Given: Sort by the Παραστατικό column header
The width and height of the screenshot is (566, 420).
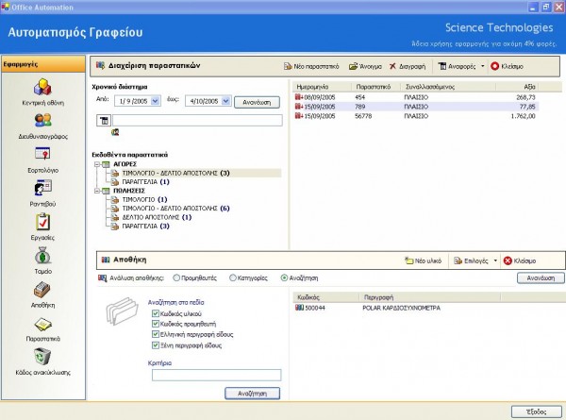Looking at the screenshot, I should coord(375,87).
